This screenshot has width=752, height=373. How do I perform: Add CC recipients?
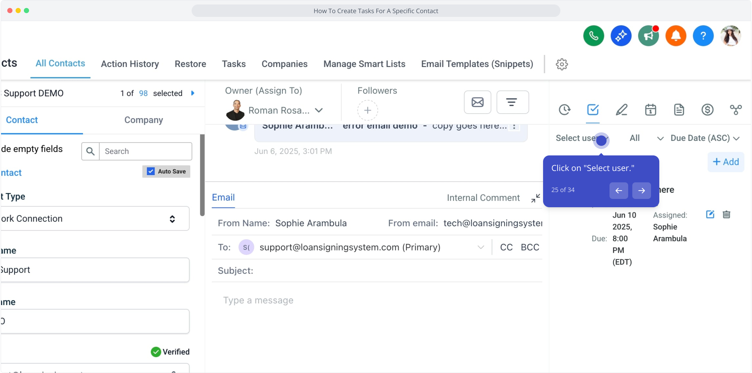(x=506, y=247)
